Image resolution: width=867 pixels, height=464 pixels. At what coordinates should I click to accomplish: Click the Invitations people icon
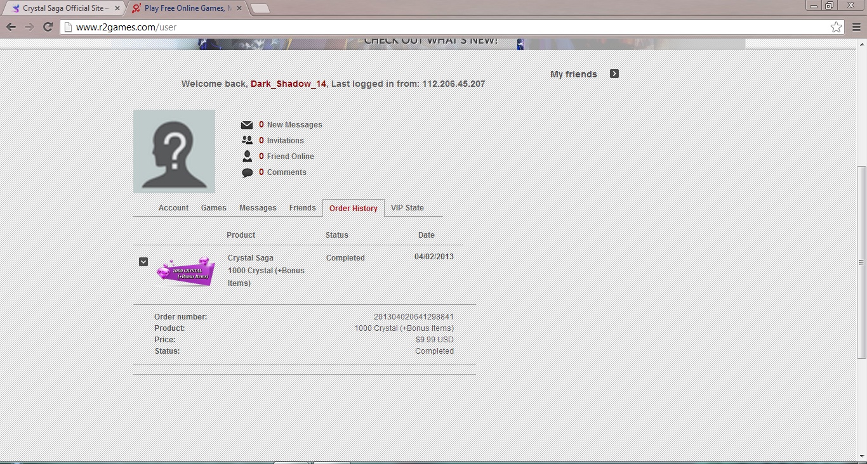tap(247, 141)
